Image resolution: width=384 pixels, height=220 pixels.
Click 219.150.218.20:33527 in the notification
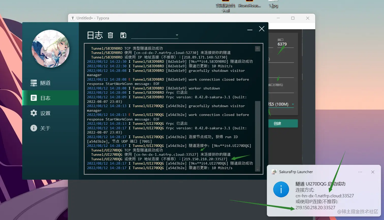pyautogui.click(x=315, y=208)
